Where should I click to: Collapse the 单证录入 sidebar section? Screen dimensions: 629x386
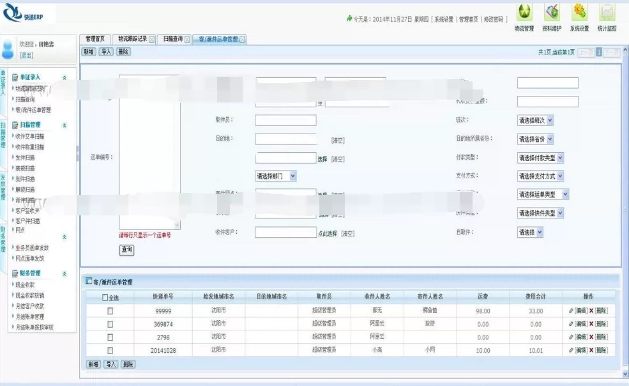[x=64, y=77]
